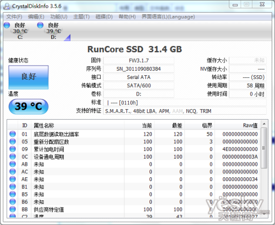This screenshot has width=275, height=225.
Task: Click status orb for attribute AC
Action: pyautogui.click(x=13, y=172)
